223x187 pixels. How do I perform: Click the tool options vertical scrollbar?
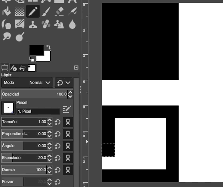point(76,132)
